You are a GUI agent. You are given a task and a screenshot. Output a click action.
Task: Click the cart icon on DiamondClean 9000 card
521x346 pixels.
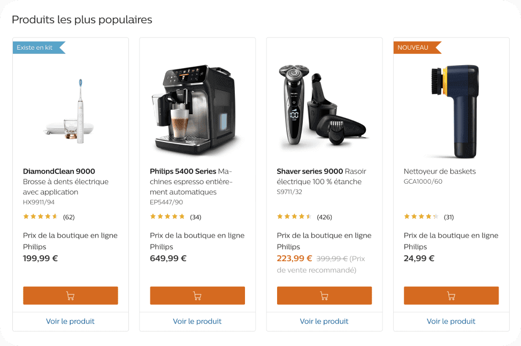pyautogui.click(x=70, y=295)
